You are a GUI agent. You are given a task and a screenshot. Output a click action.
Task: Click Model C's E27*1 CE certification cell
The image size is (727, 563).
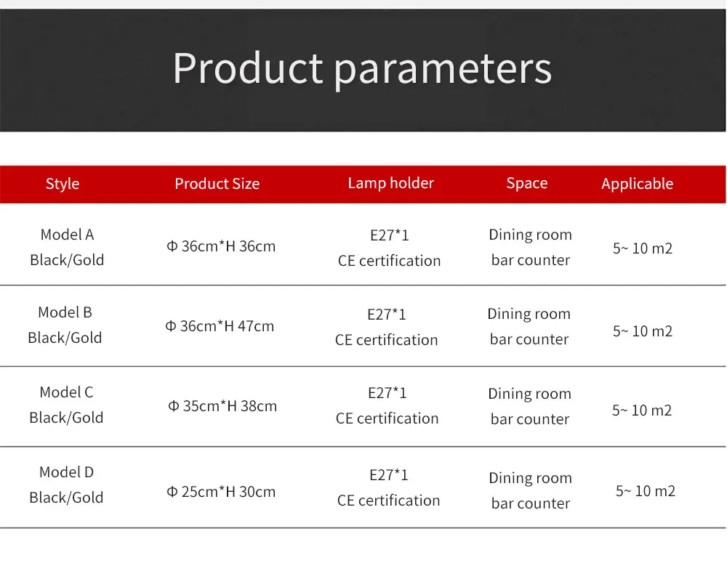pyautogui.click(x=387, y=405)
